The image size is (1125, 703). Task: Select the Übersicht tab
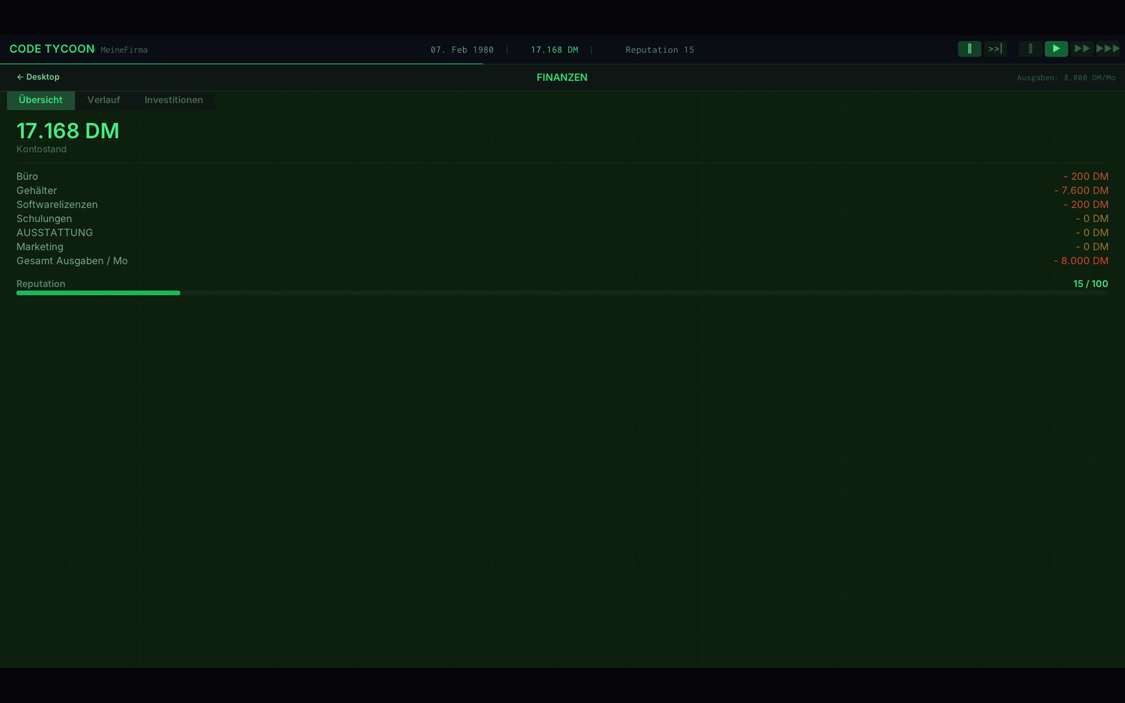click(40, 100)
